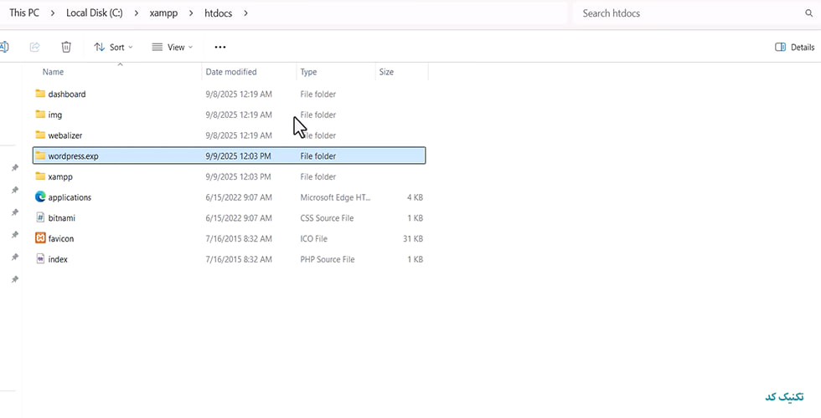Select the bitnami CSS file icon

coord(40,217)
